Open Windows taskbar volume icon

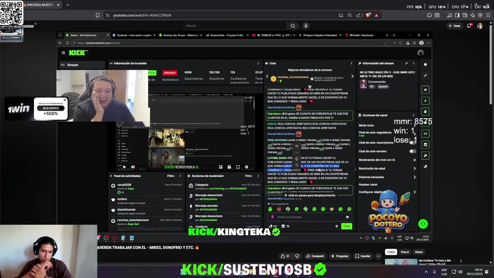point(460,272)
